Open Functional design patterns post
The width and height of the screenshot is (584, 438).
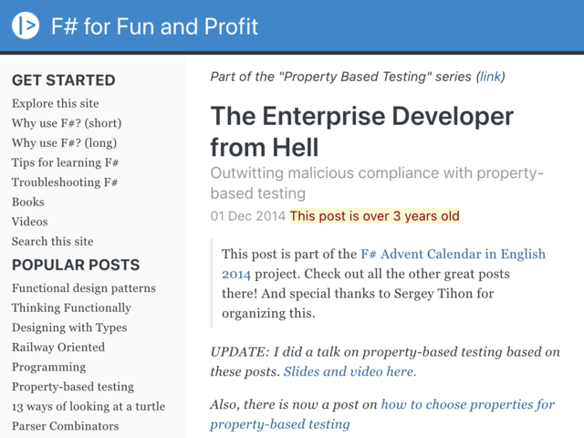tap(84, 288)
